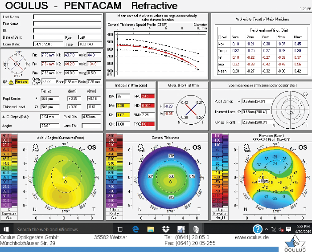Click the QS warning triangle icon

point(11,82)
